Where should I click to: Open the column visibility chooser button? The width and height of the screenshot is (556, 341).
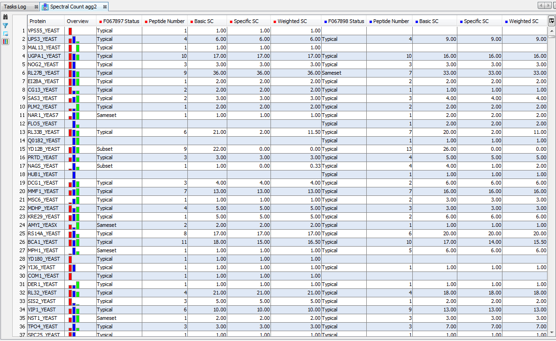pos(551,21)
